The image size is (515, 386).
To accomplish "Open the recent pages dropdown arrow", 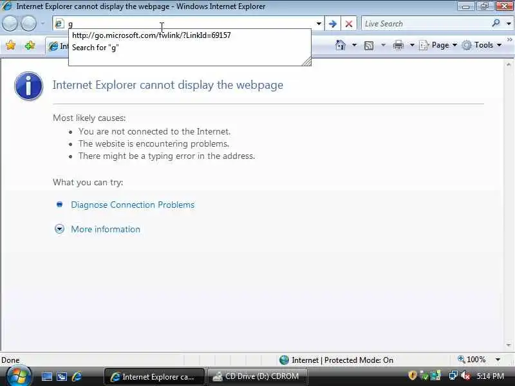I will (42, 24).
